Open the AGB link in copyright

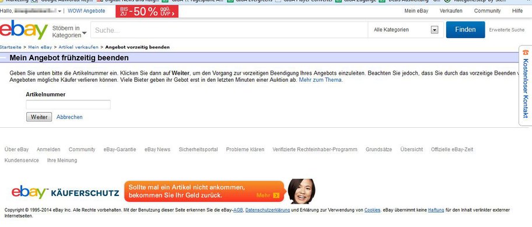coord(238,210)
